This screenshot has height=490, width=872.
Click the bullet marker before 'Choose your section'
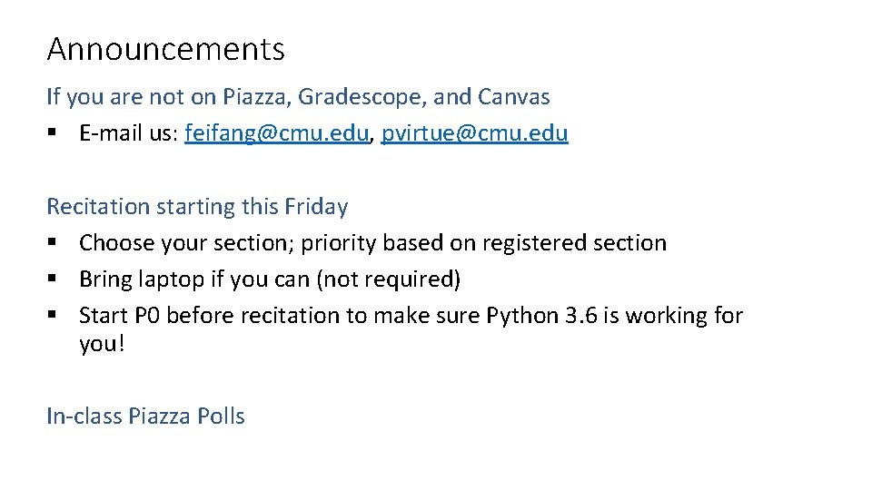(x=53, y=244)
